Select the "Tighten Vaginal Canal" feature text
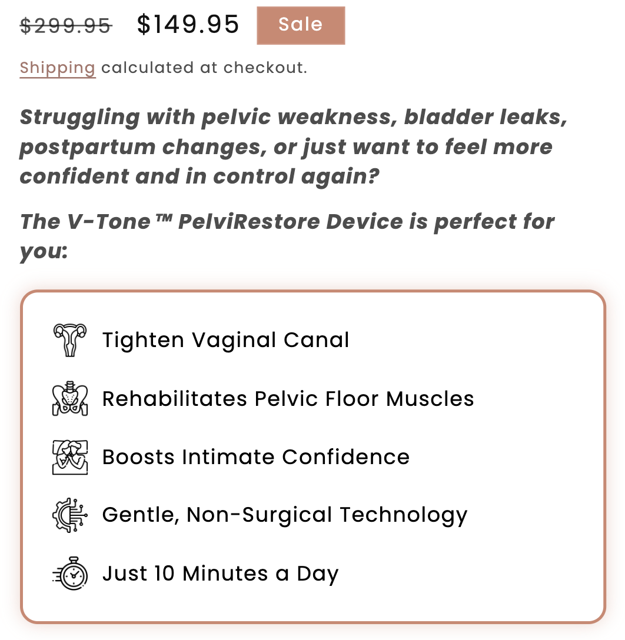The width and height of the screenshot is (625, 640). click(x=226, y=340)
